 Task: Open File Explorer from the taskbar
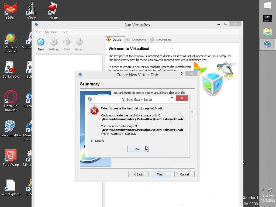[x=267, y=32]
